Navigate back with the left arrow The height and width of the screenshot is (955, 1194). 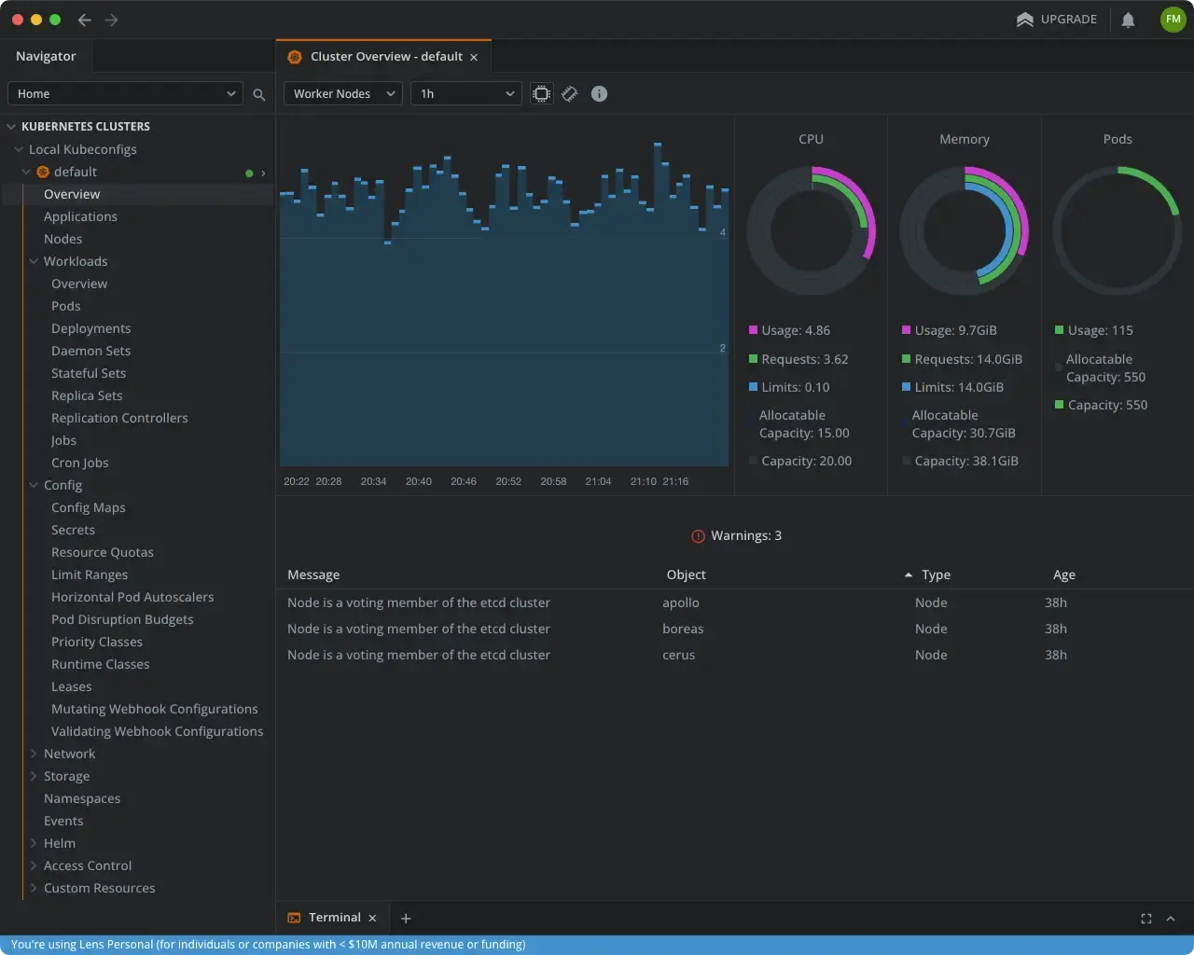85,20
